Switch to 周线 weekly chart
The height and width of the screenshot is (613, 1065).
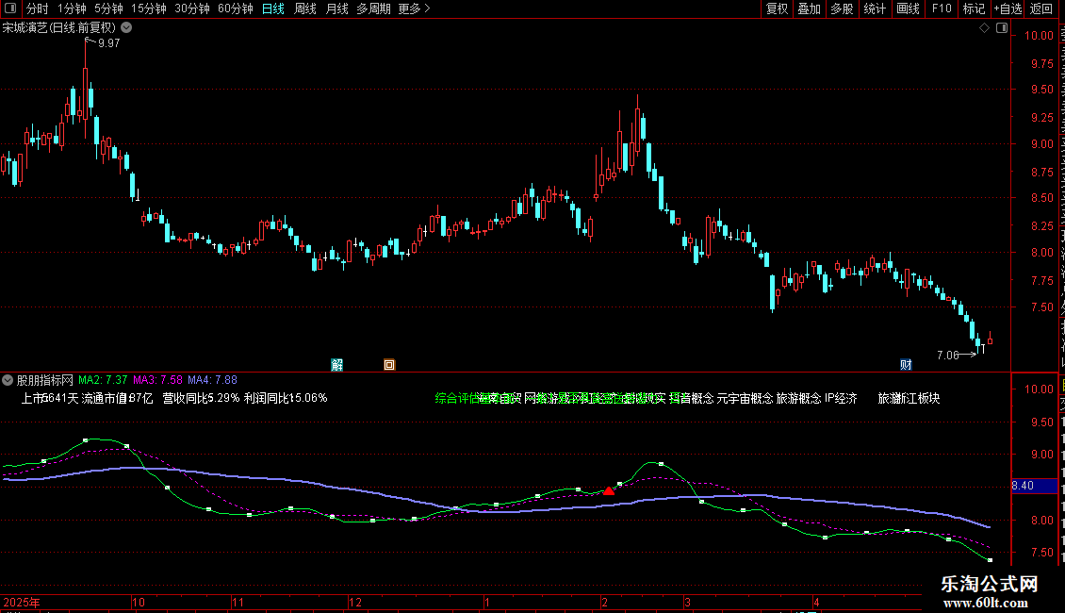(305, 8)
